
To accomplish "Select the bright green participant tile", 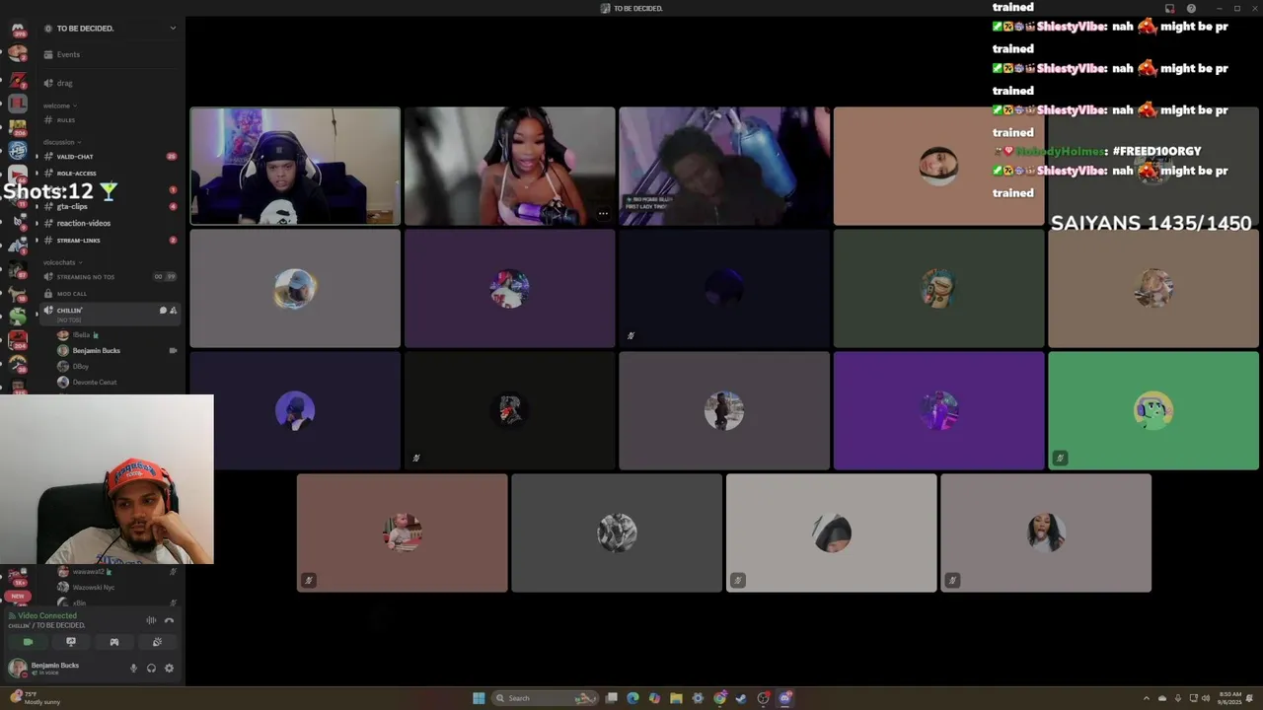I will 1153,411.
